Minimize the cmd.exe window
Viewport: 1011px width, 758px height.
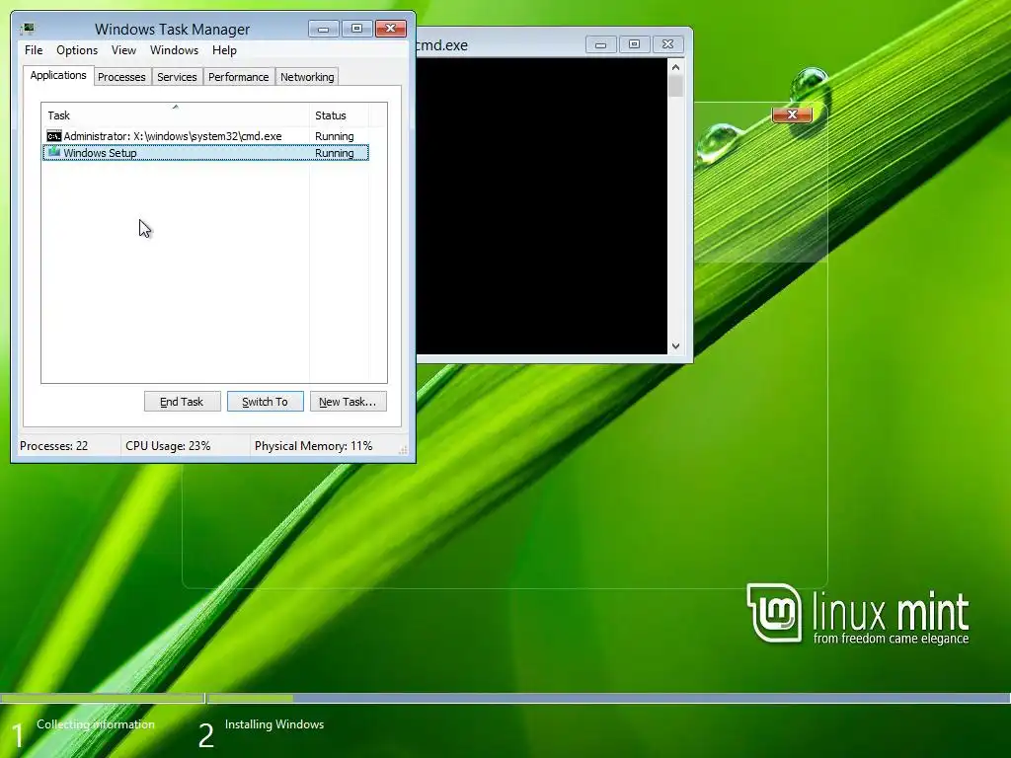coord(600,44)
